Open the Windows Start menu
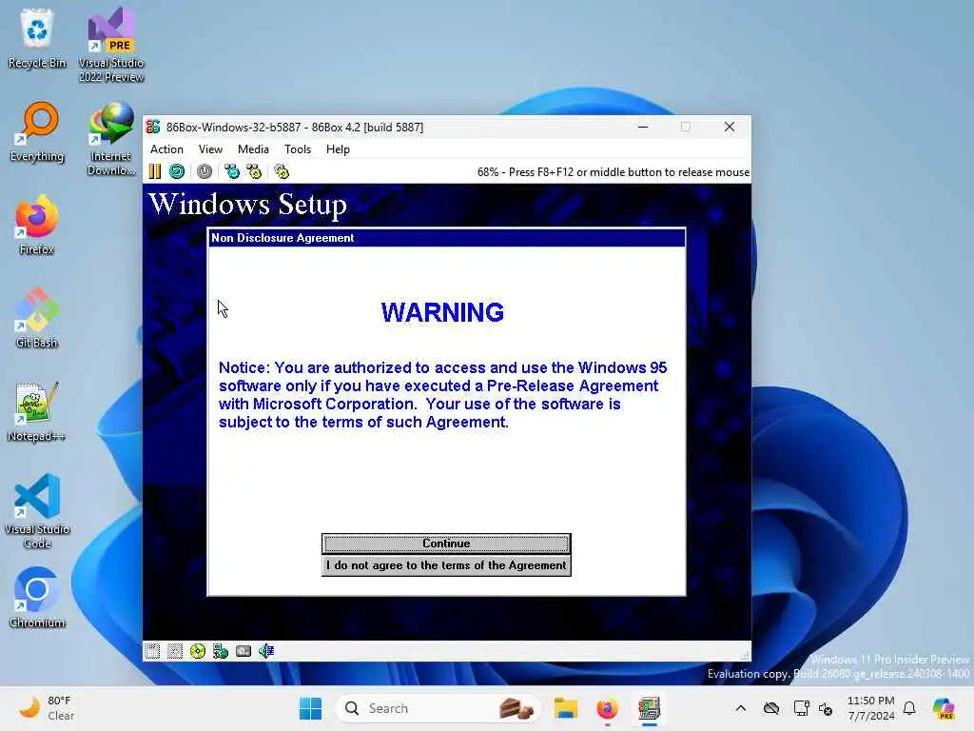The width and height of the screenshot is (974, 731). [x=311, y=708]
